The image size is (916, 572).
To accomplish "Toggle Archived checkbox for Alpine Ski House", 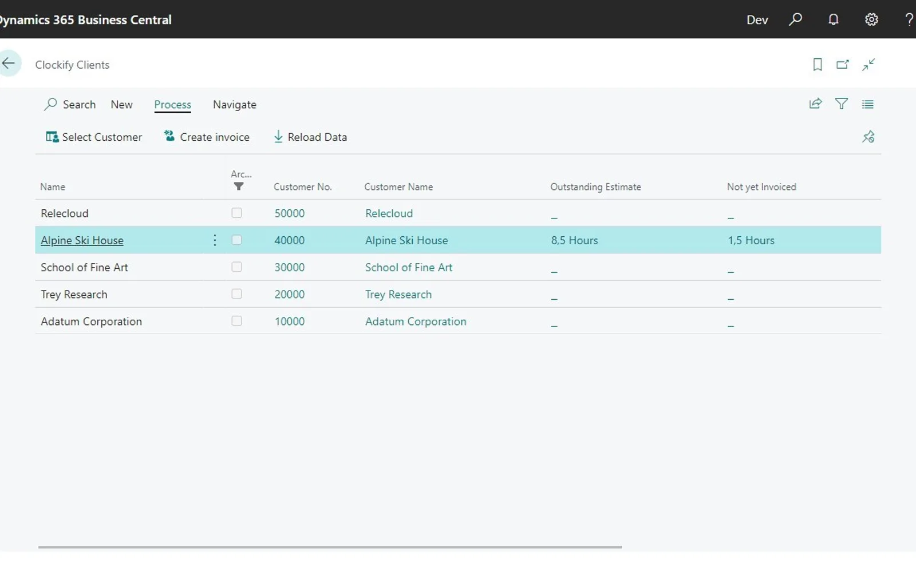I will click(236, 240).
